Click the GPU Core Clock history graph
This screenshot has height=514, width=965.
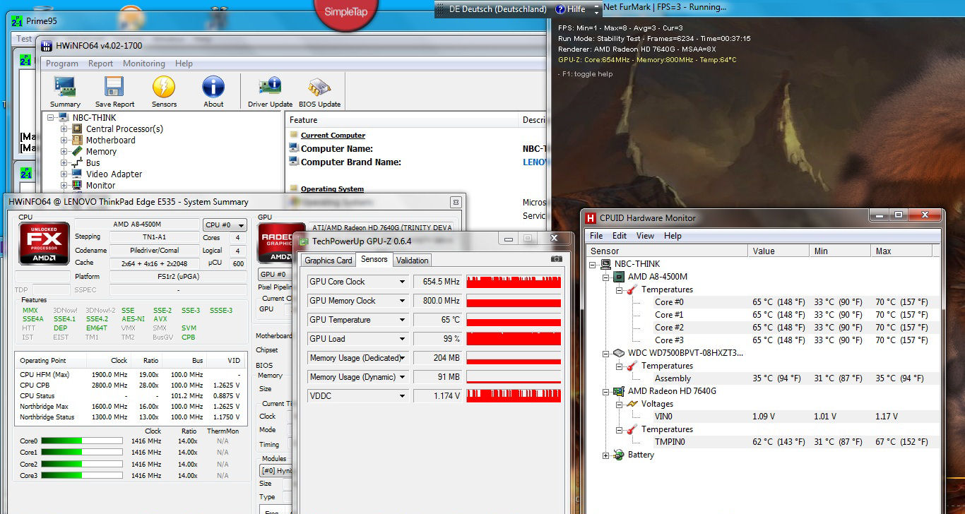[x=514, y=282]
